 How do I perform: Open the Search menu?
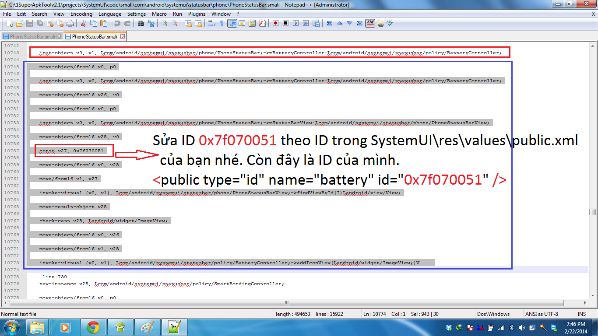(39, 14)
